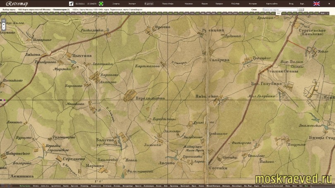Open the 'Выбор карты' map selector
This screenshot has height=188, width=335.
point(9,10)
